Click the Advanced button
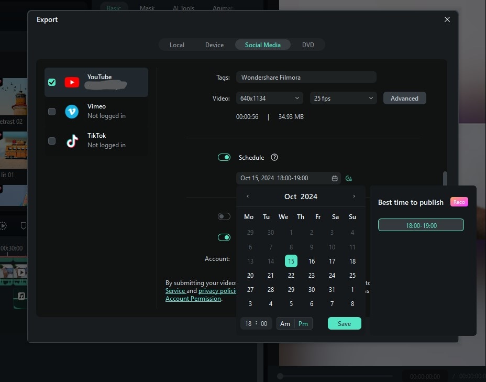This screenshot has width=486, height=382. pyautogui.click(x=404, y=99)
